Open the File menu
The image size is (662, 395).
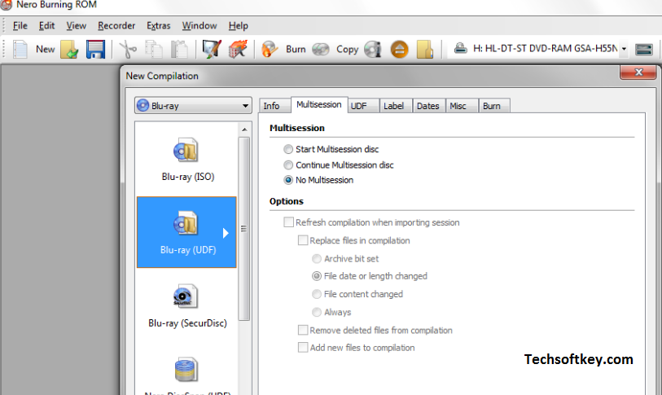[x=20, y=26]
